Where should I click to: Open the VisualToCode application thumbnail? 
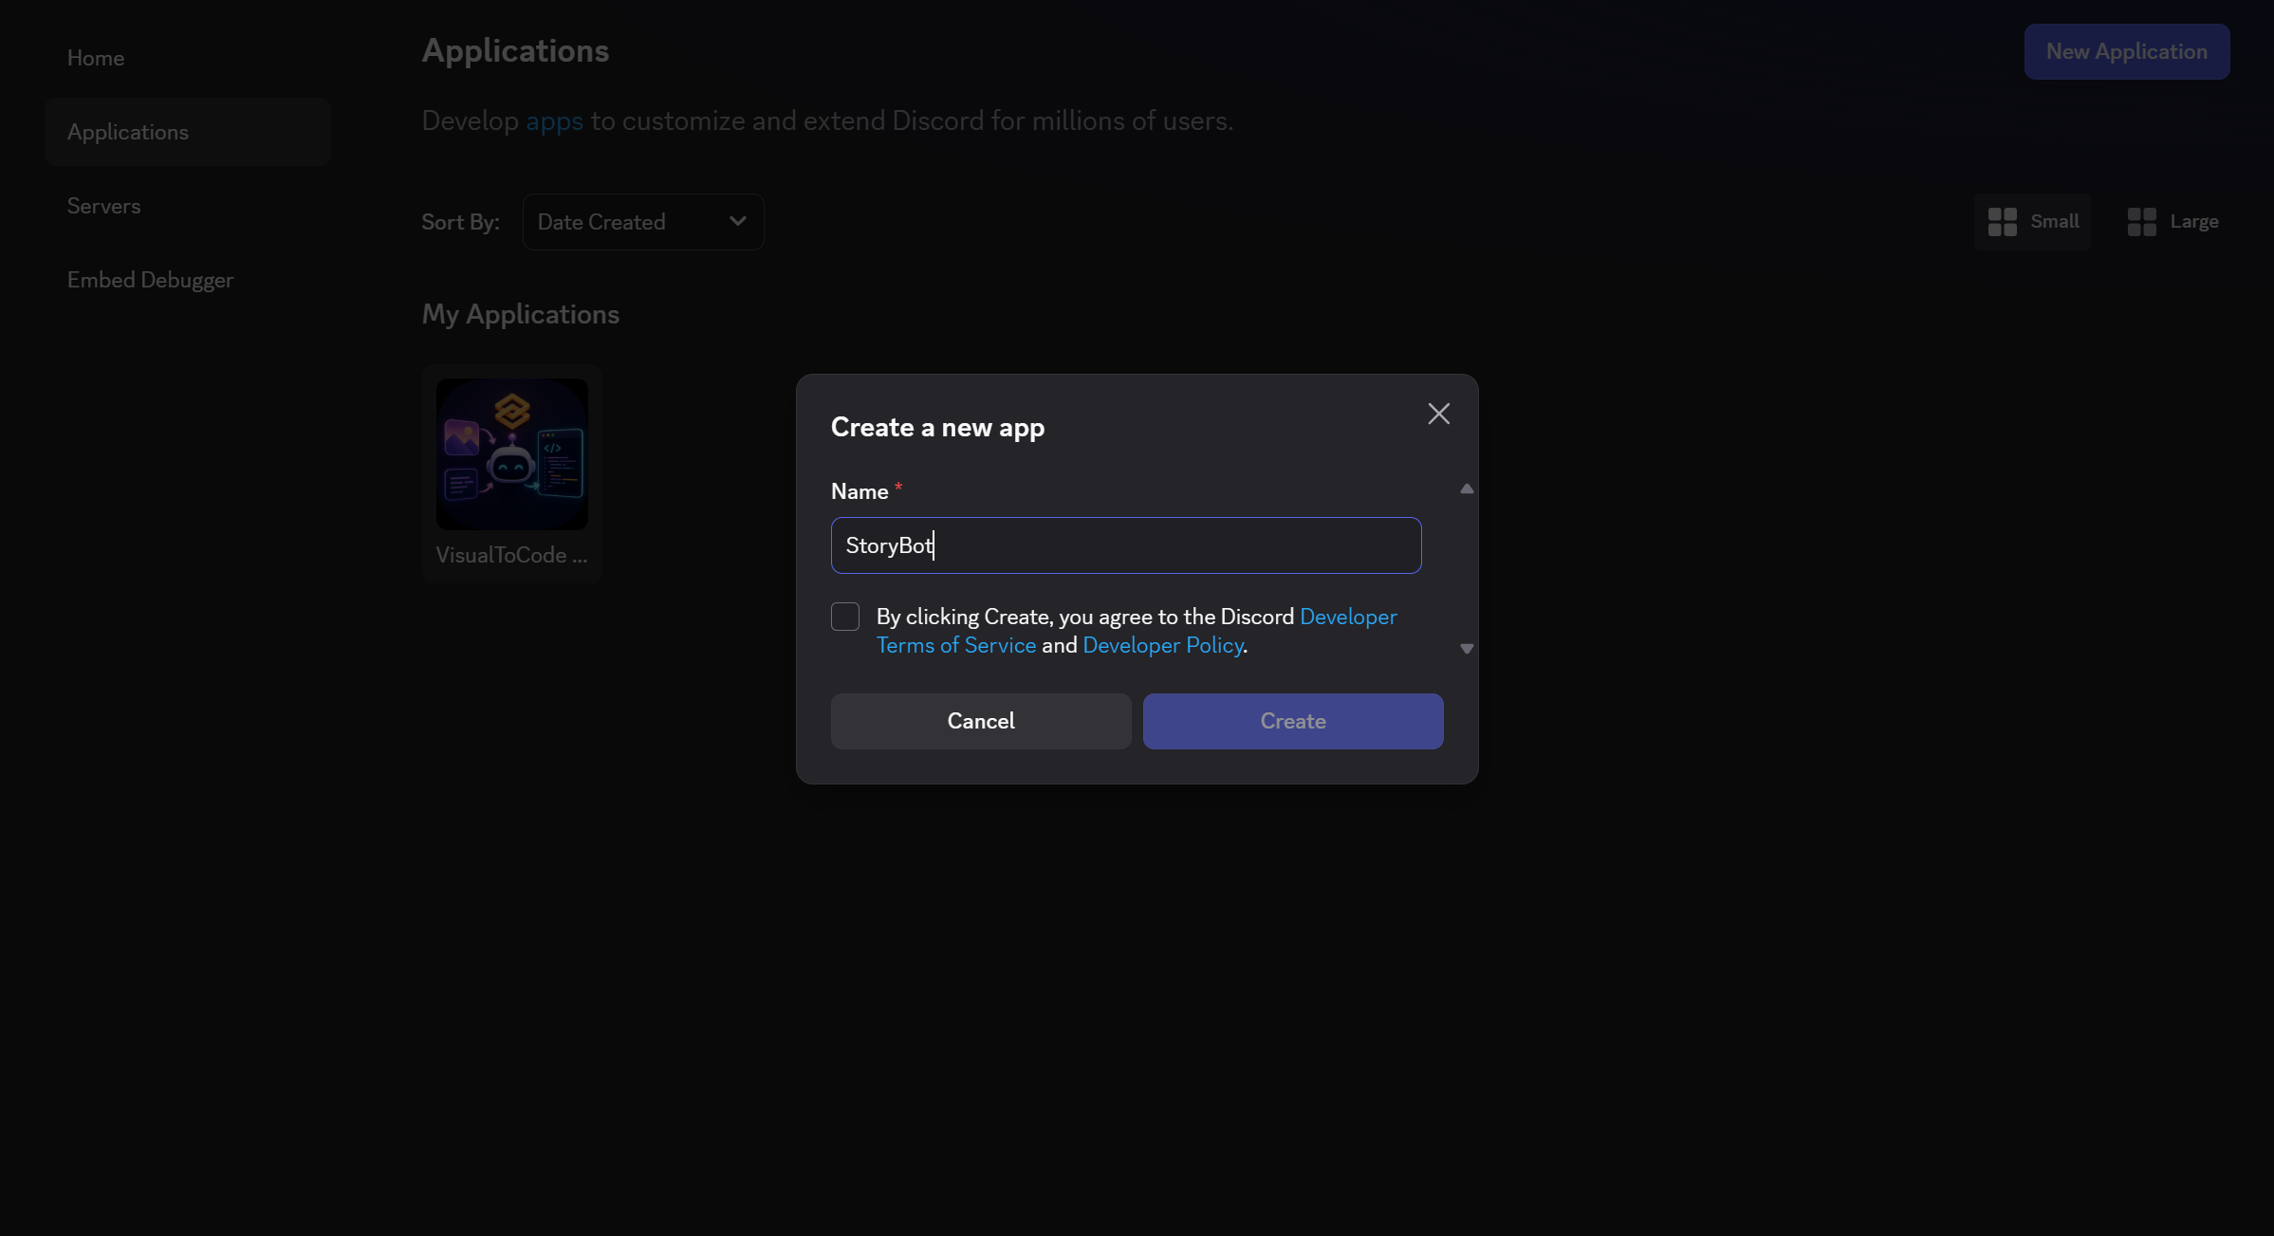point(512,454)
